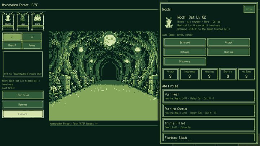
Task: Select Leo's party portrait card
Action: (23, 21)
